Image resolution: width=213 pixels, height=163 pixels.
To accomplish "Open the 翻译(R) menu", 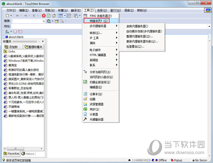I will pos(76,10).
